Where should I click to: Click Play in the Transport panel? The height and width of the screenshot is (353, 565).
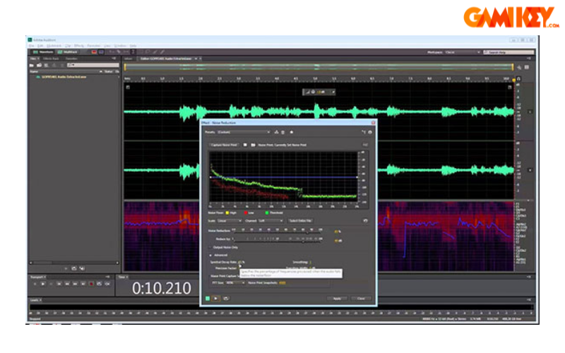pyautogui.click(x=42, y=283)
